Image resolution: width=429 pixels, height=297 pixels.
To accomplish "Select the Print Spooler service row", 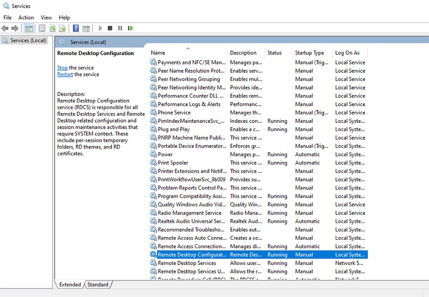I will point(173,163).
